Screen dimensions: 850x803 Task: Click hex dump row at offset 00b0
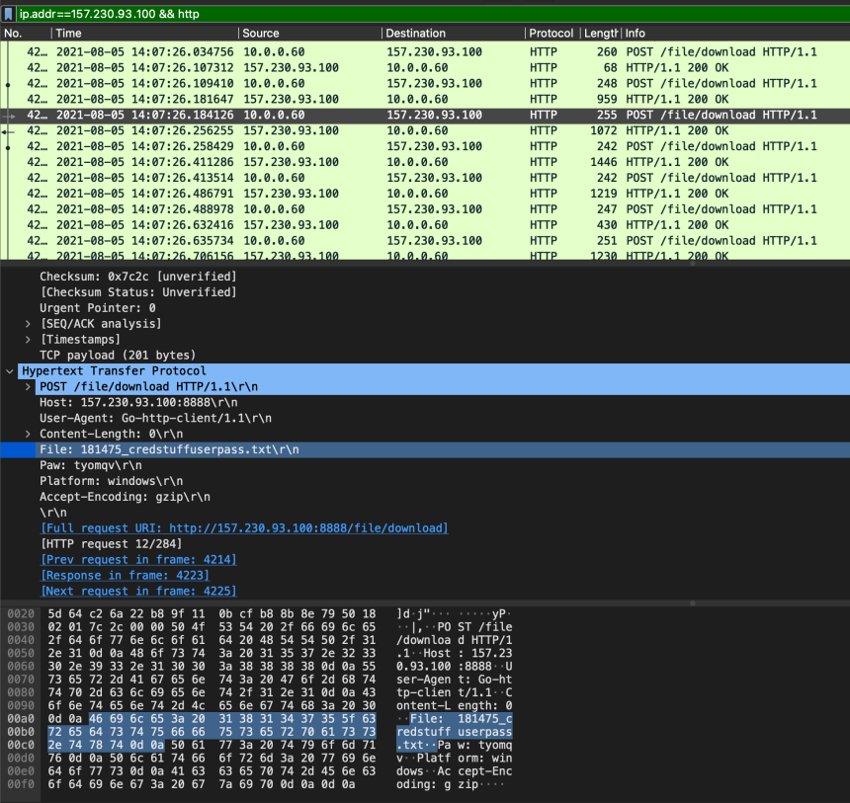[260, 732]
